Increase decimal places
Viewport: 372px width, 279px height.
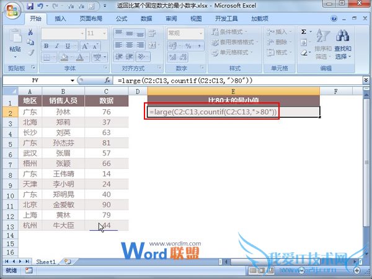pos(172,57)
